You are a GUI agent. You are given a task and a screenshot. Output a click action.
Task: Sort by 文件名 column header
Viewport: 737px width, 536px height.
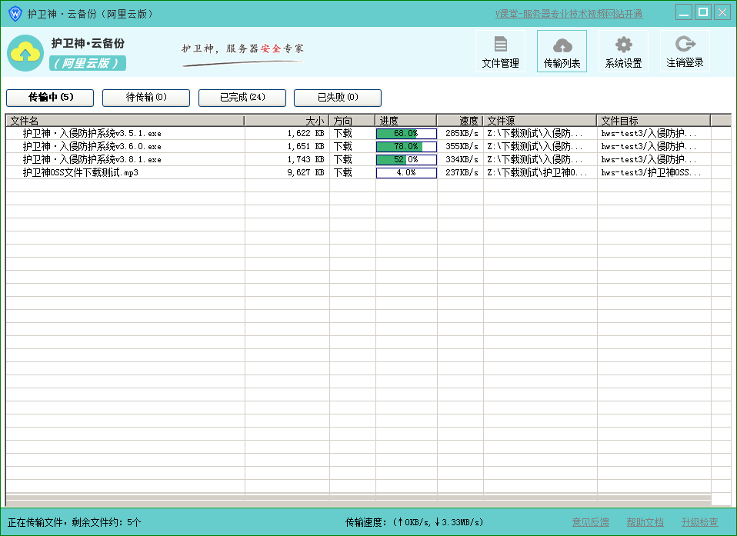pos(125,121)
